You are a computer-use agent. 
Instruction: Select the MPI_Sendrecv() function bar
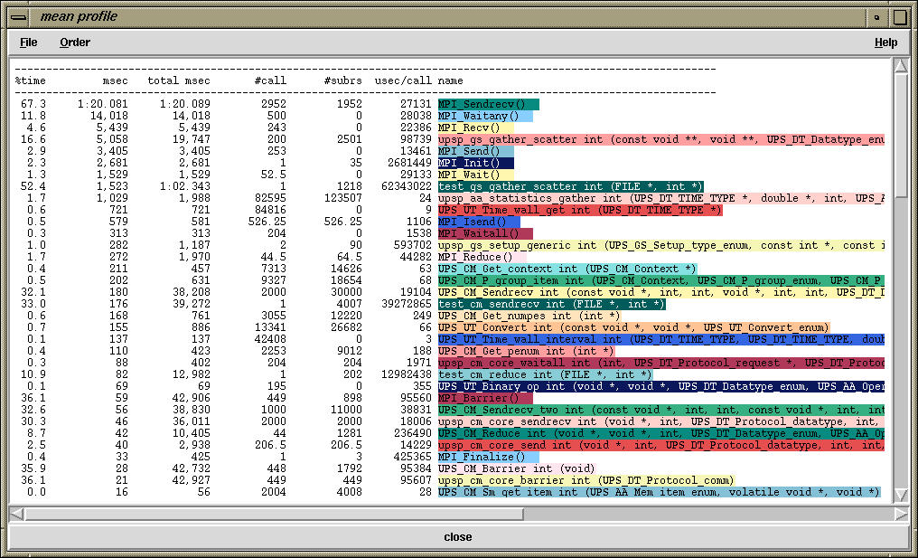click(488, 104)
